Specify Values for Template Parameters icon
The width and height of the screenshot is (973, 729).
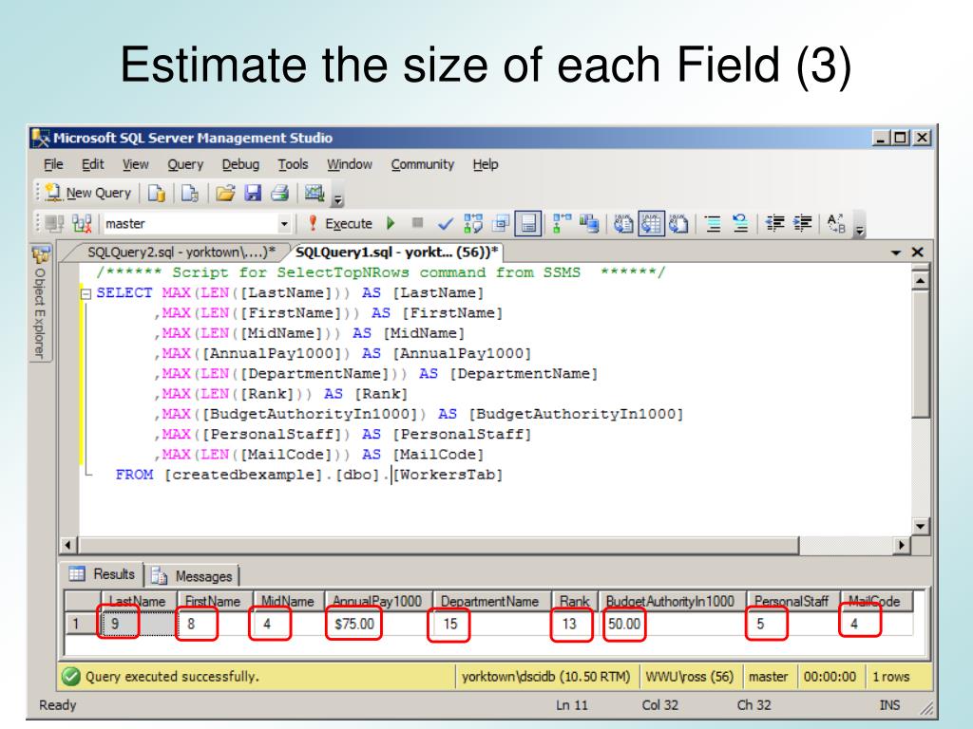[x=836, y=223]
